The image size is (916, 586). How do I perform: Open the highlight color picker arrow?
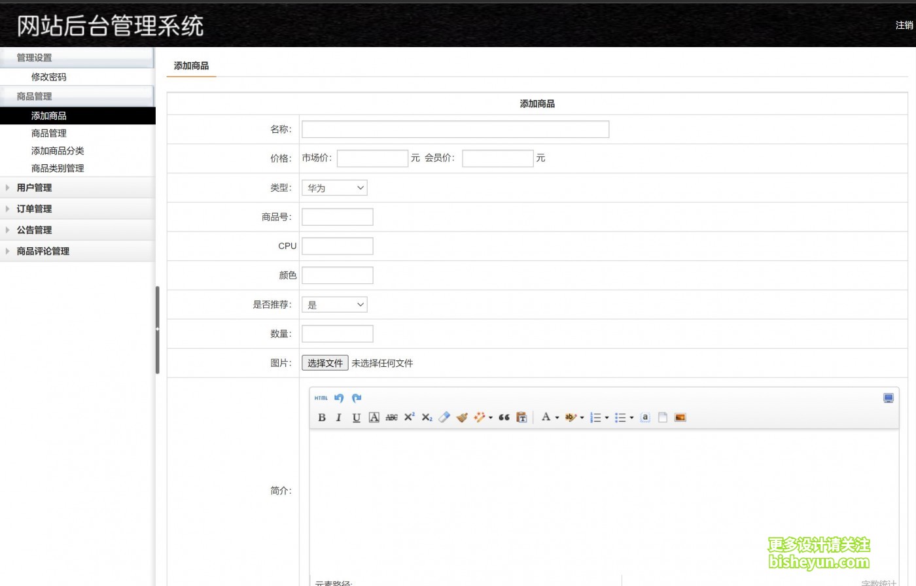(582, 418)
